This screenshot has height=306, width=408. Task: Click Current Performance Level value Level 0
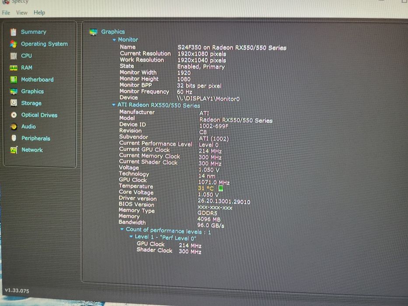point(209,145)
